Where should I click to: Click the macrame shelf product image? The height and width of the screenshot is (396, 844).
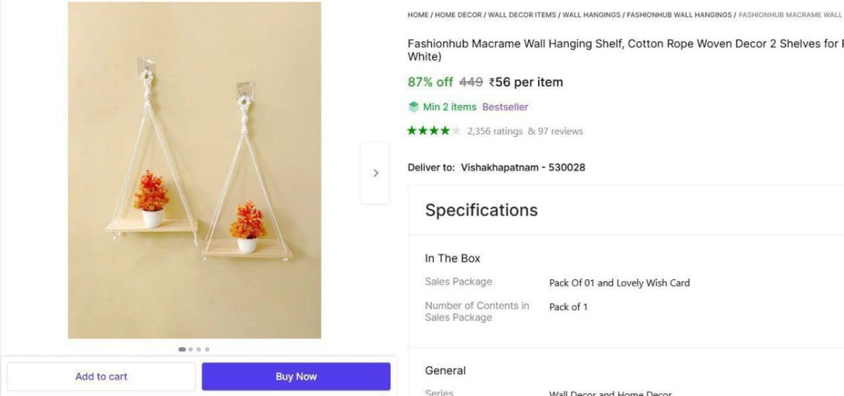coord(194,170)
